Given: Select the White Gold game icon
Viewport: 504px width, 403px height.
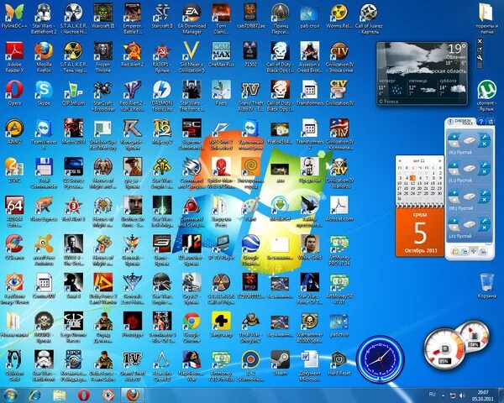Looking at the screenshot, I should (309, 248).
